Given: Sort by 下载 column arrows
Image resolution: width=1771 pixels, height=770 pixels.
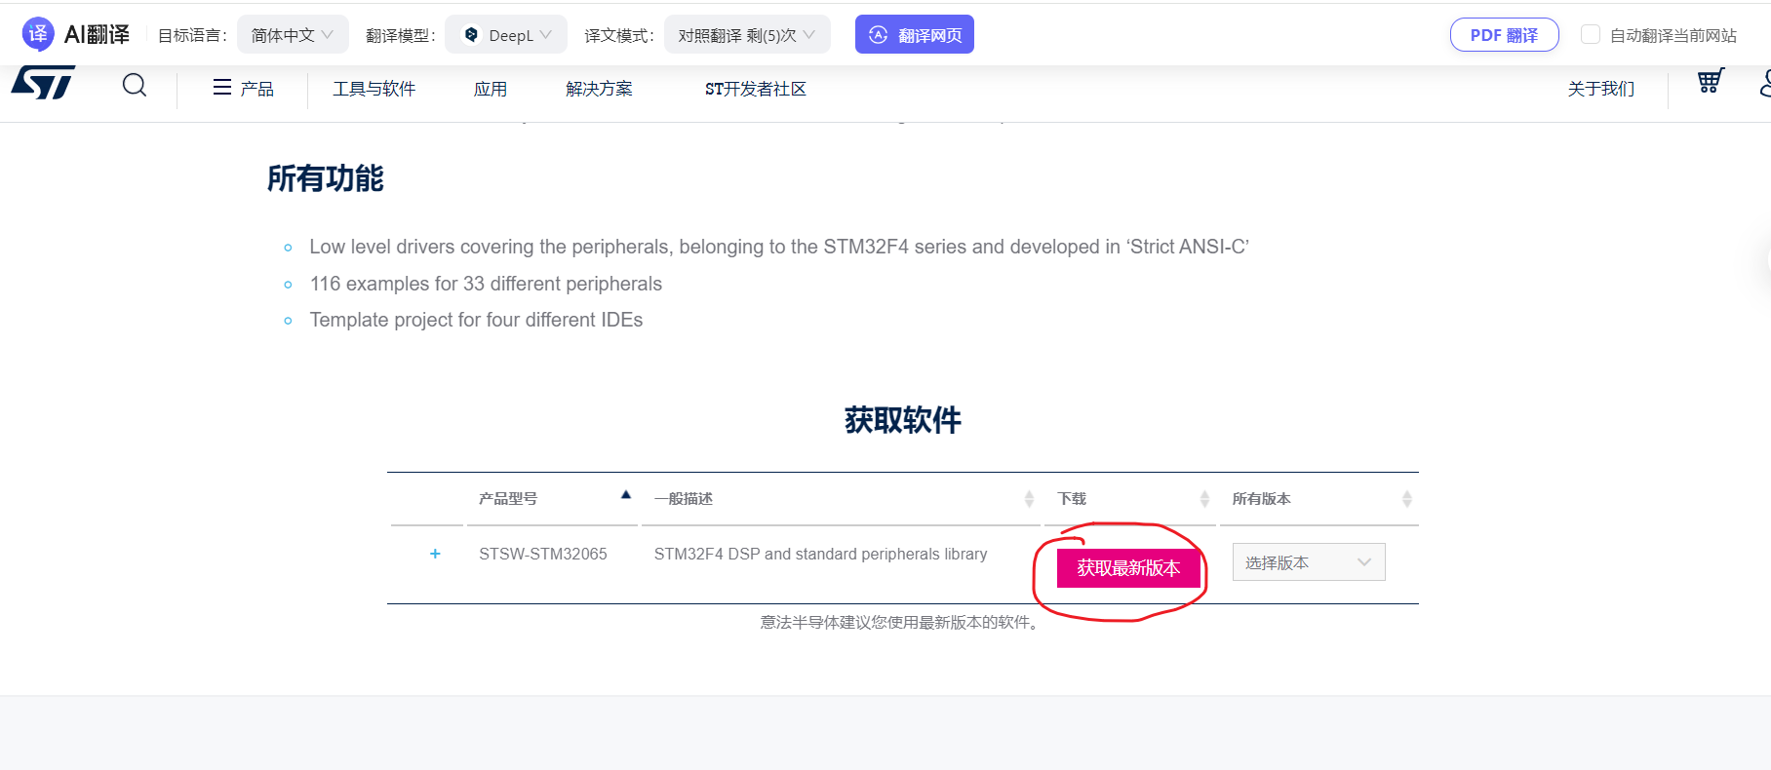Looking at the screenshot, I should 1204,499.
